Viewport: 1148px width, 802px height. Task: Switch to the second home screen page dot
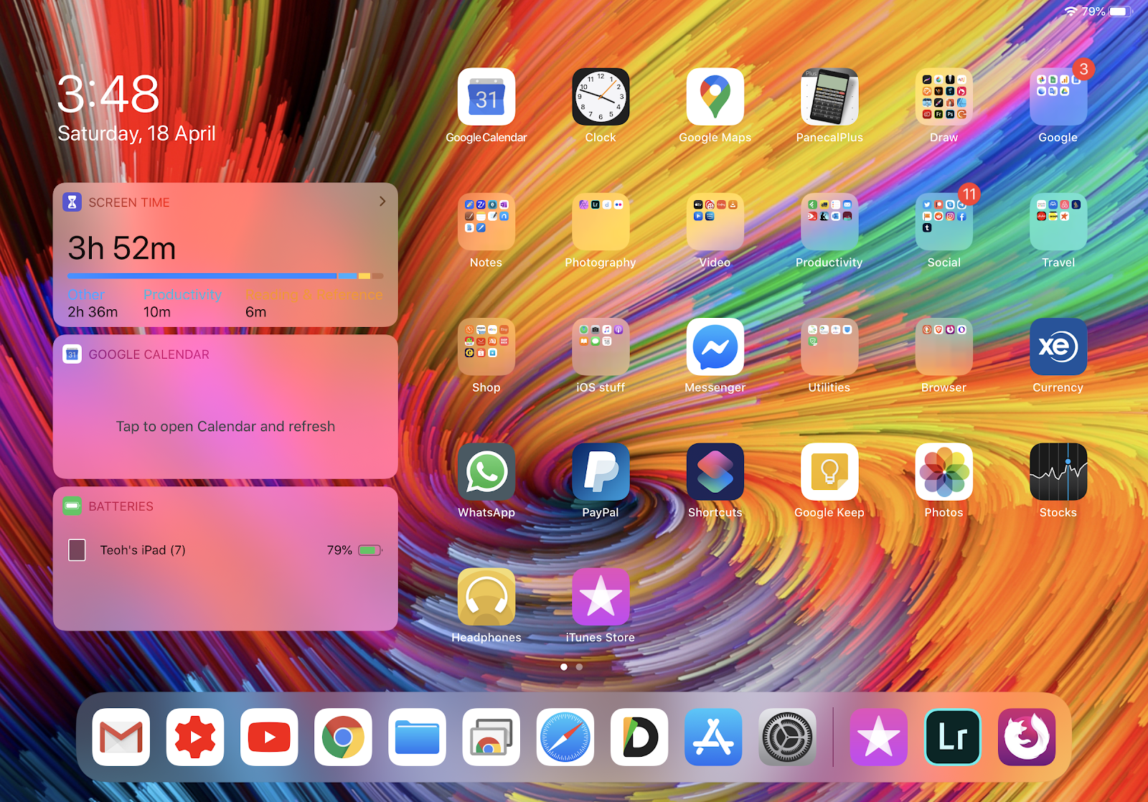coord(579,667)
